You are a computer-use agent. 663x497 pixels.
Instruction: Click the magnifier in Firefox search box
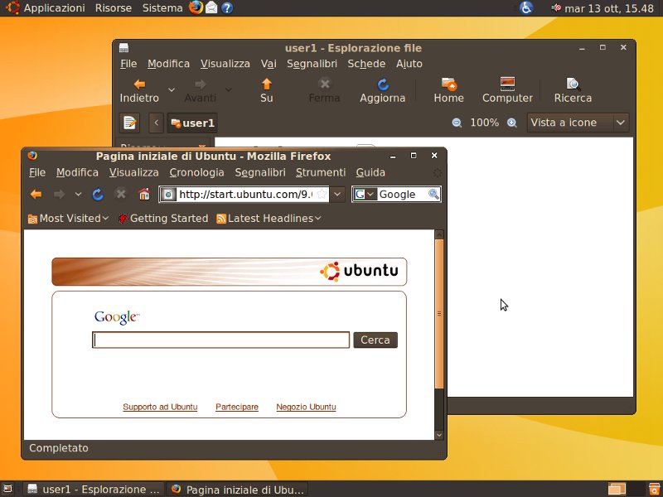433,195
